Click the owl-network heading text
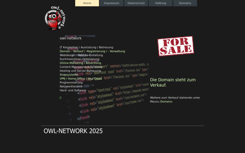Image resolution: width=245 pixels, height=153 pixels. [71, 38]
